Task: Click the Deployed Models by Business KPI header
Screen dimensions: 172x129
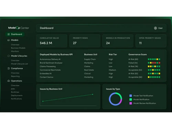Action: pyautogui.click(x=56, y=54)
